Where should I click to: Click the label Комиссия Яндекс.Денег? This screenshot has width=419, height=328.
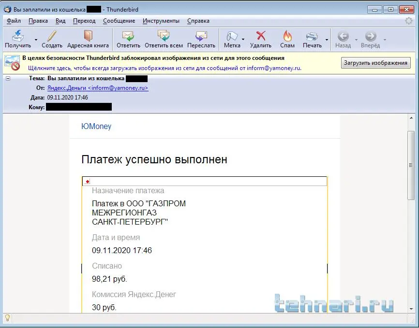[x=134, y=294]
